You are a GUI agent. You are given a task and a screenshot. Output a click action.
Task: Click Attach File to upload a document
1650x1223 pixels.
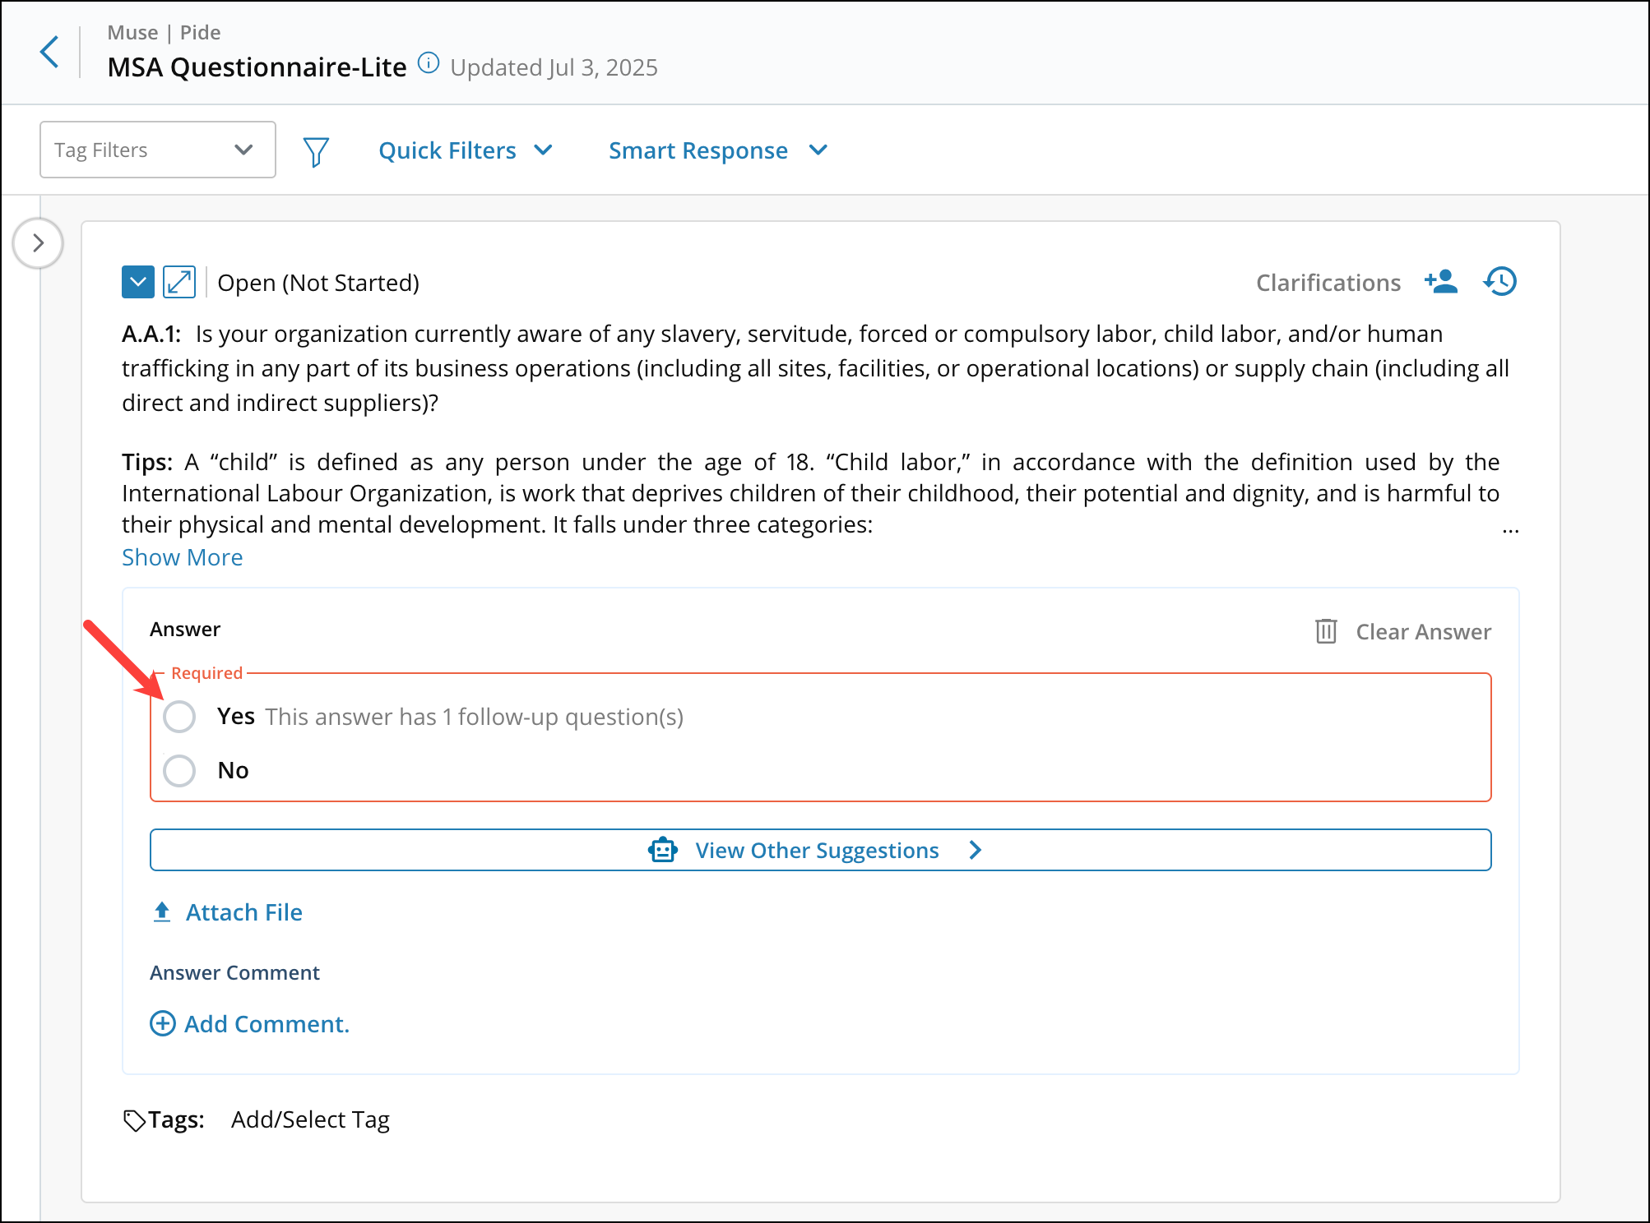tap(226, 911)
